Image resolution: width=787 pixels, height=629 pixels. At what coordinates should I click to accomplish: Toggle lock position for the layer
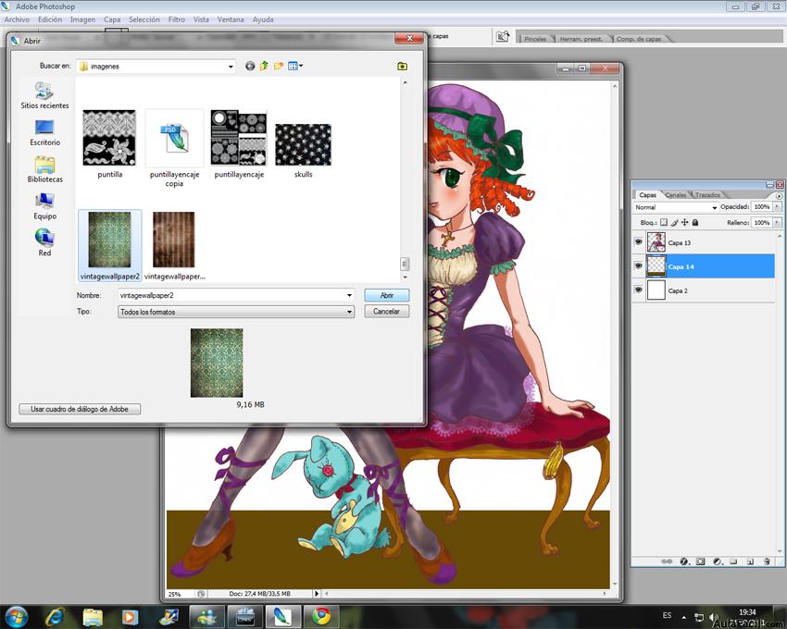[684, 222]
